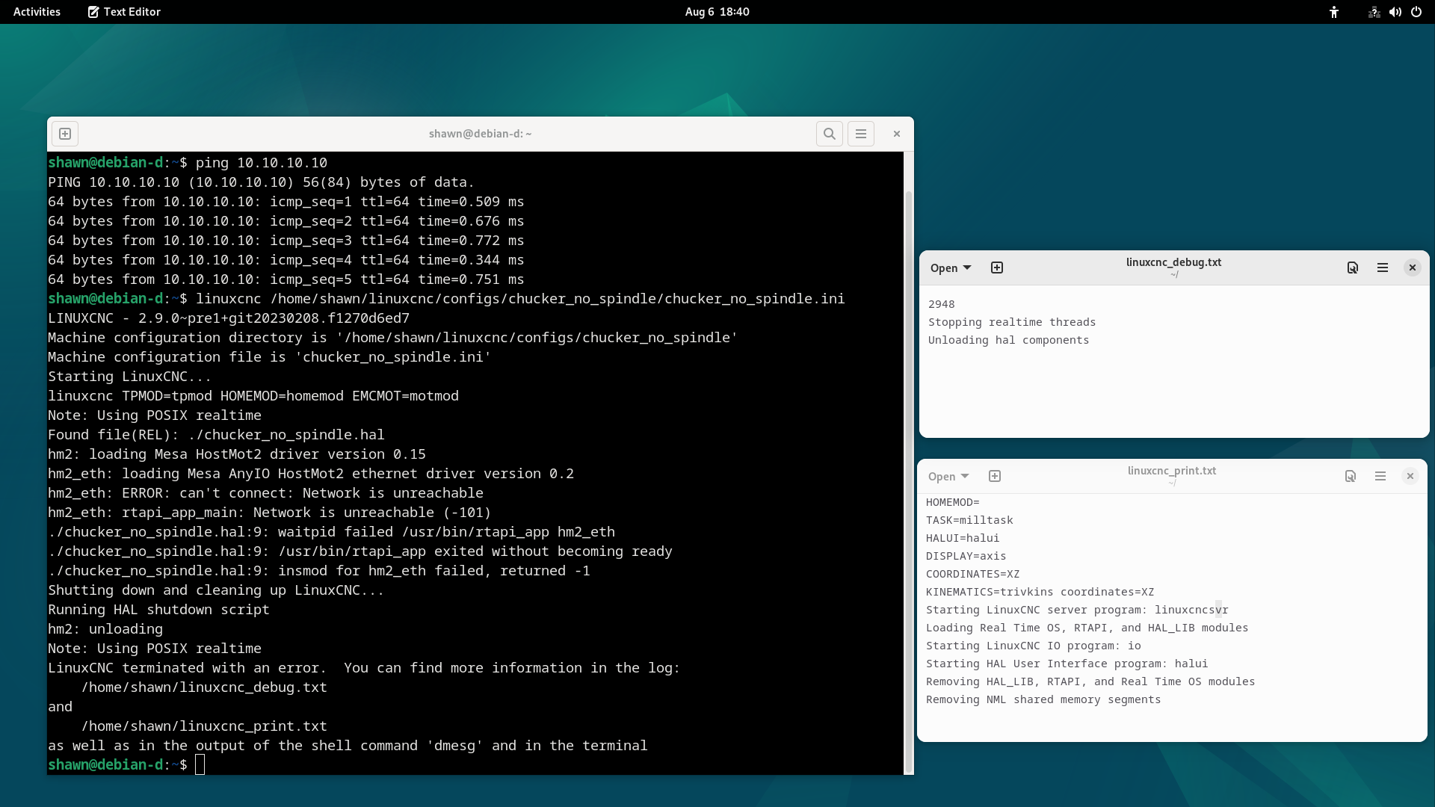1435x807 pixels.
Task: Open the clock and calendar panel
Action: [x=717, y=12]
